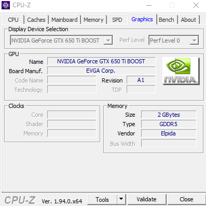Image resolution: width=206 pixels, height=206 pixels.
Task: Open the SPD tab
Action: pos(117,20)
